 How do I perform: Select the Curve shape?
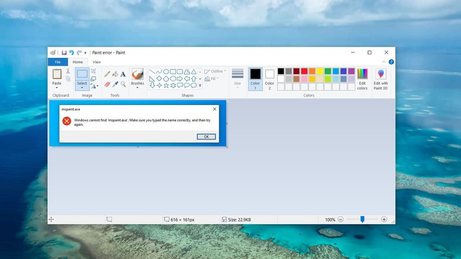(159, 72)
